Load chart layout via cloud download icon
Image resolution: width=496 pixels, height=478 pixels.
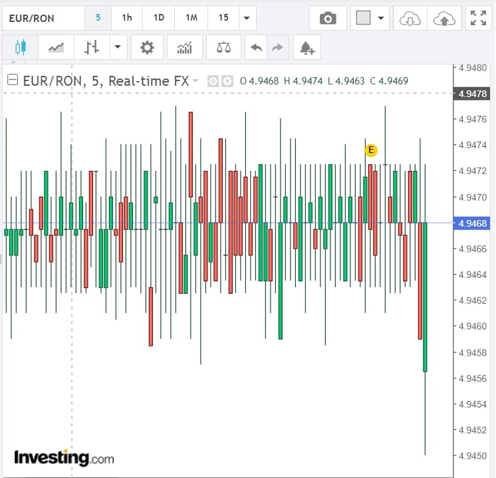tap(410, 18)
